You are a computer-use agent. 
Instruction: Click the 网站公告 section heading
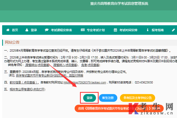tap(12, 42)
